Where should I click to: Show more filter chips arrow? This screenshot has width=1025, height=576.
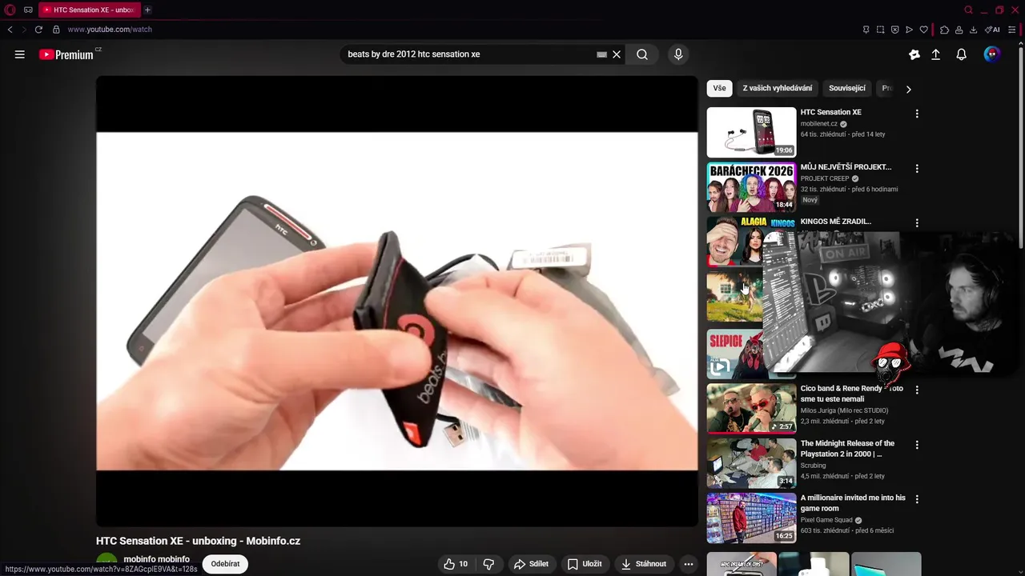click(908, 89)
